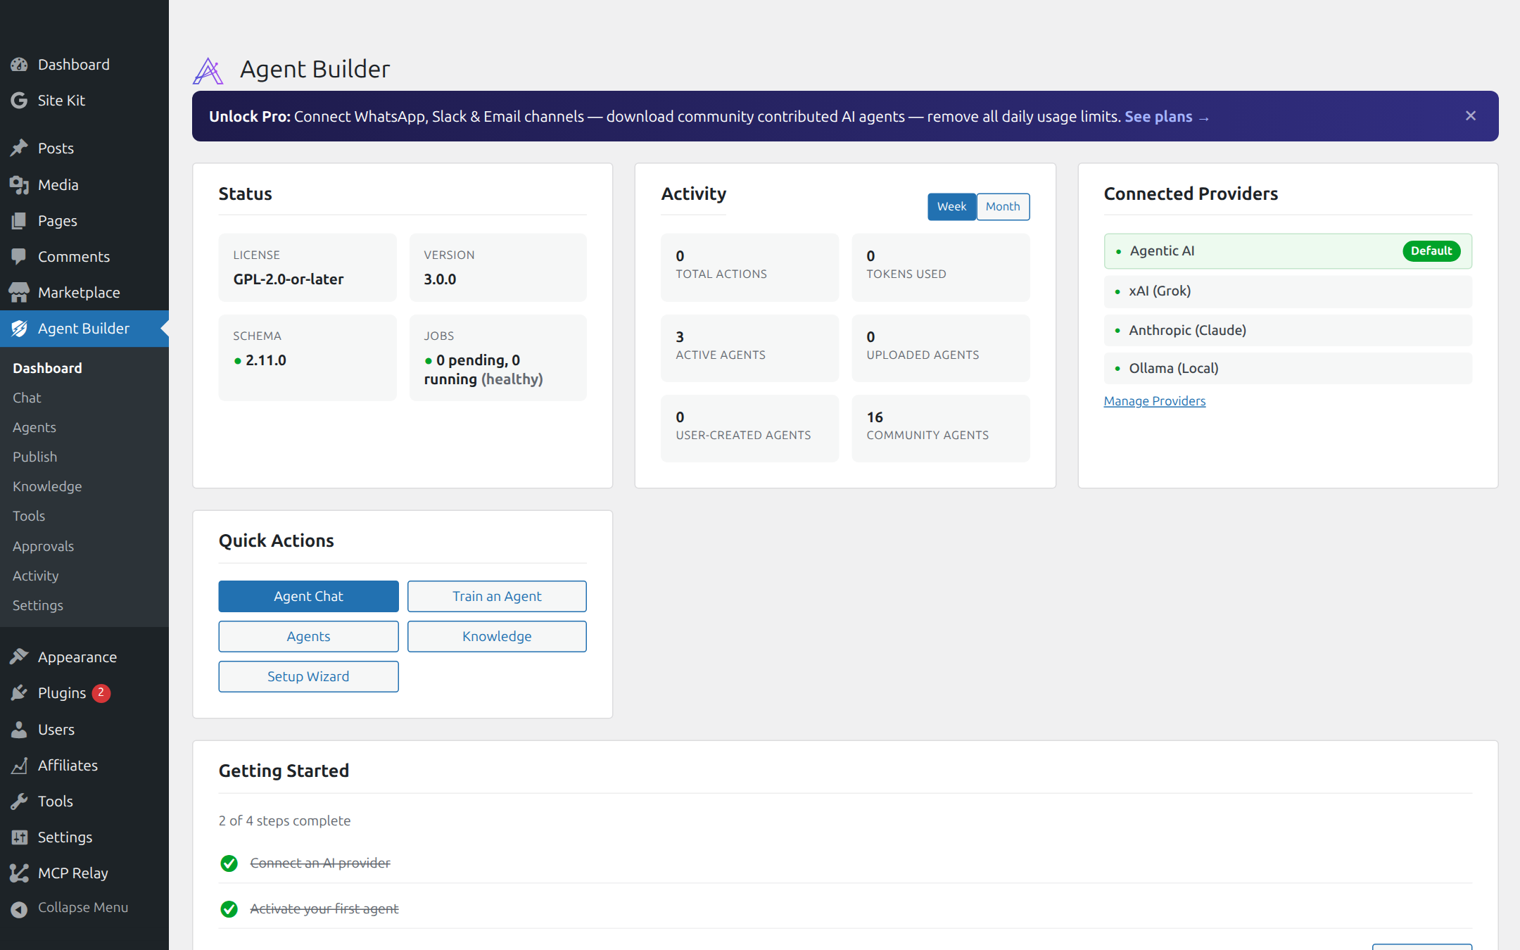This screenshot has height=950, width=1520.
Task: Click the Uploaded Agents stat card
Action: pyautogui.click(x=940, y=348)
